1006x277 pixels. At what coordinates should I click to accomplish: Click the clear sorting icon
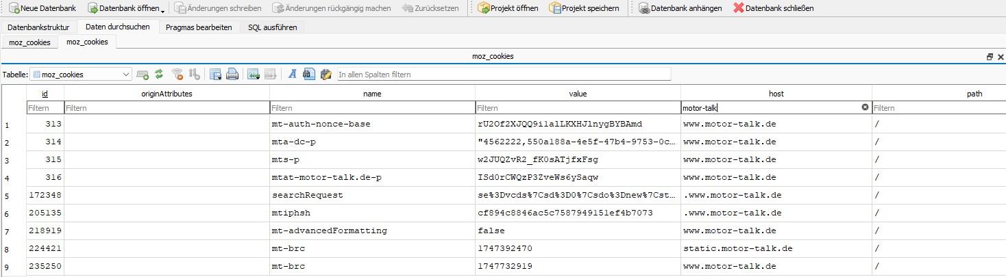194,74
